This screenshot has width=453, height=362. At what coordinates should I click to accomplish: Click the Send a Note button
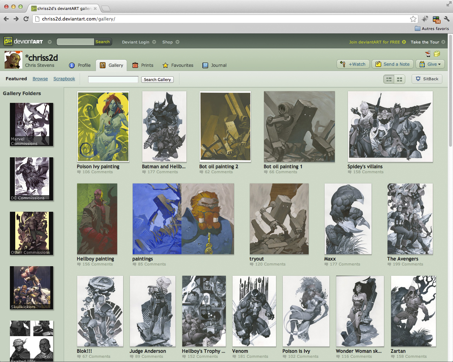point(392,64)
